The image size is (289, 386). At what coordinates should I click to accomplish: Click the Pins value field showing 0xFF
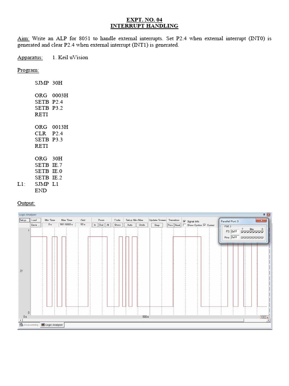click(235, 237)
